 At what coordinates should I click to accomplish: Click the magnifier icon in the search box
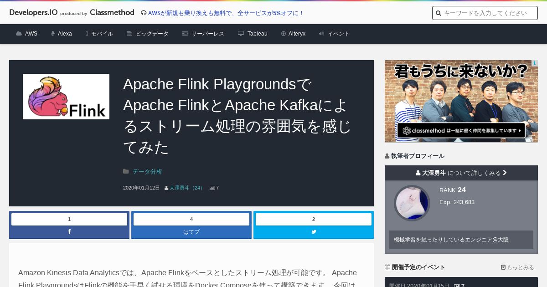439,13
